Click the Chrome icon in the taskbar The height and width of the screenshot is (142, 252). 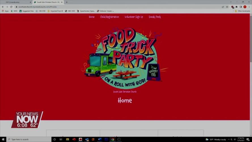pos(113,139)
